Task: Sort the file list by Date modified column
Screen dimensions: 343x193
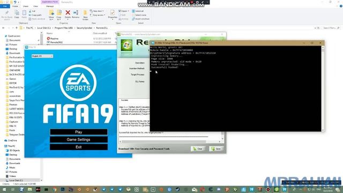Action: pos(100,33)
